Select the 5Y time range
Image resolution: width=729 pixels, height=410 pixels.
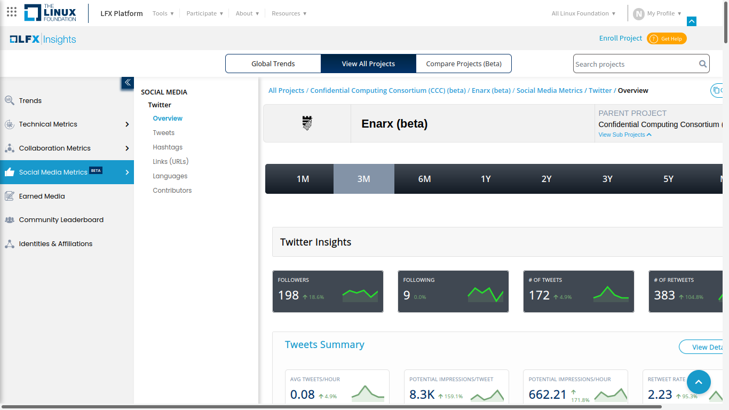point(668,179)
